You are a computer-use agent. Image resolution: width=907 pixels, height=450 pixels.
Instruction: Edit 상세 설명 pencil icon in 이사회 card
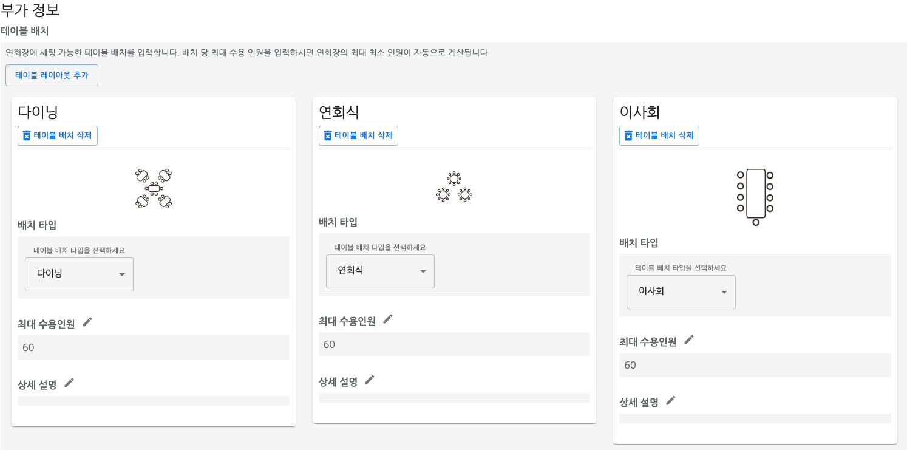coord(670,401)
